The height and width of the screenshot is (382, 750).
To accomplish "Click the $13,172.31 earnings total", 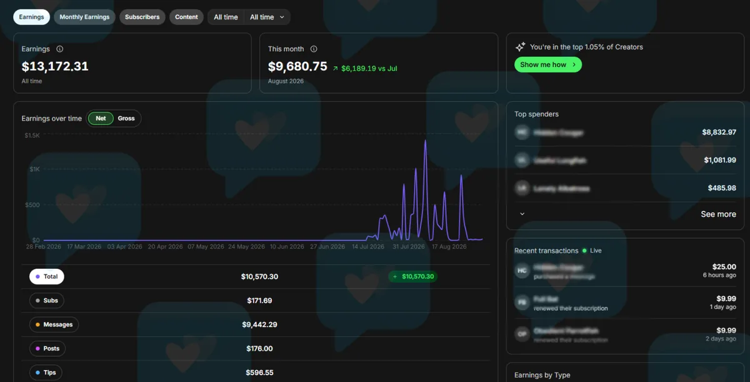I will tap(55, 66).
